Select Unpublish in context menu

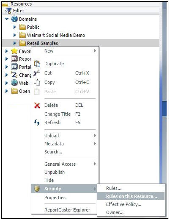[55, 172]
